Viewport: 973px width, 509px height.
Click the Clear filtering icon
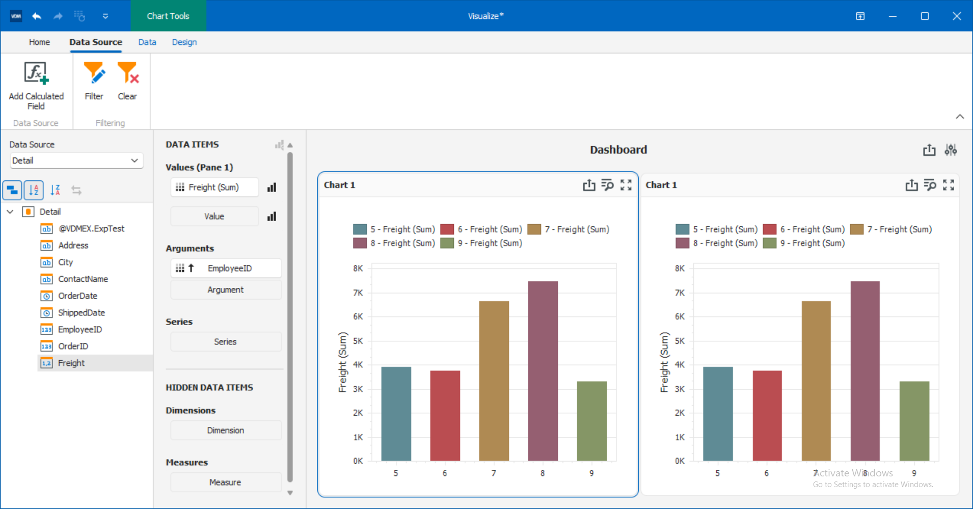pos(127,81)
